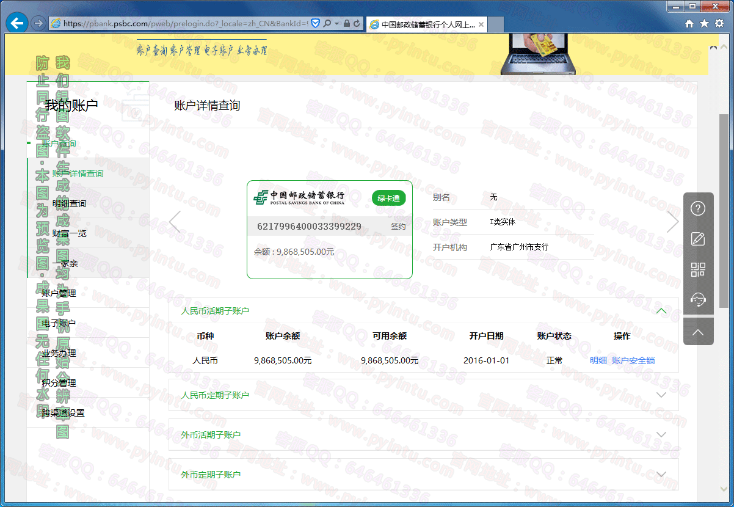
Task: Refresh the page with the reload icon
Action: pos(357,24)
